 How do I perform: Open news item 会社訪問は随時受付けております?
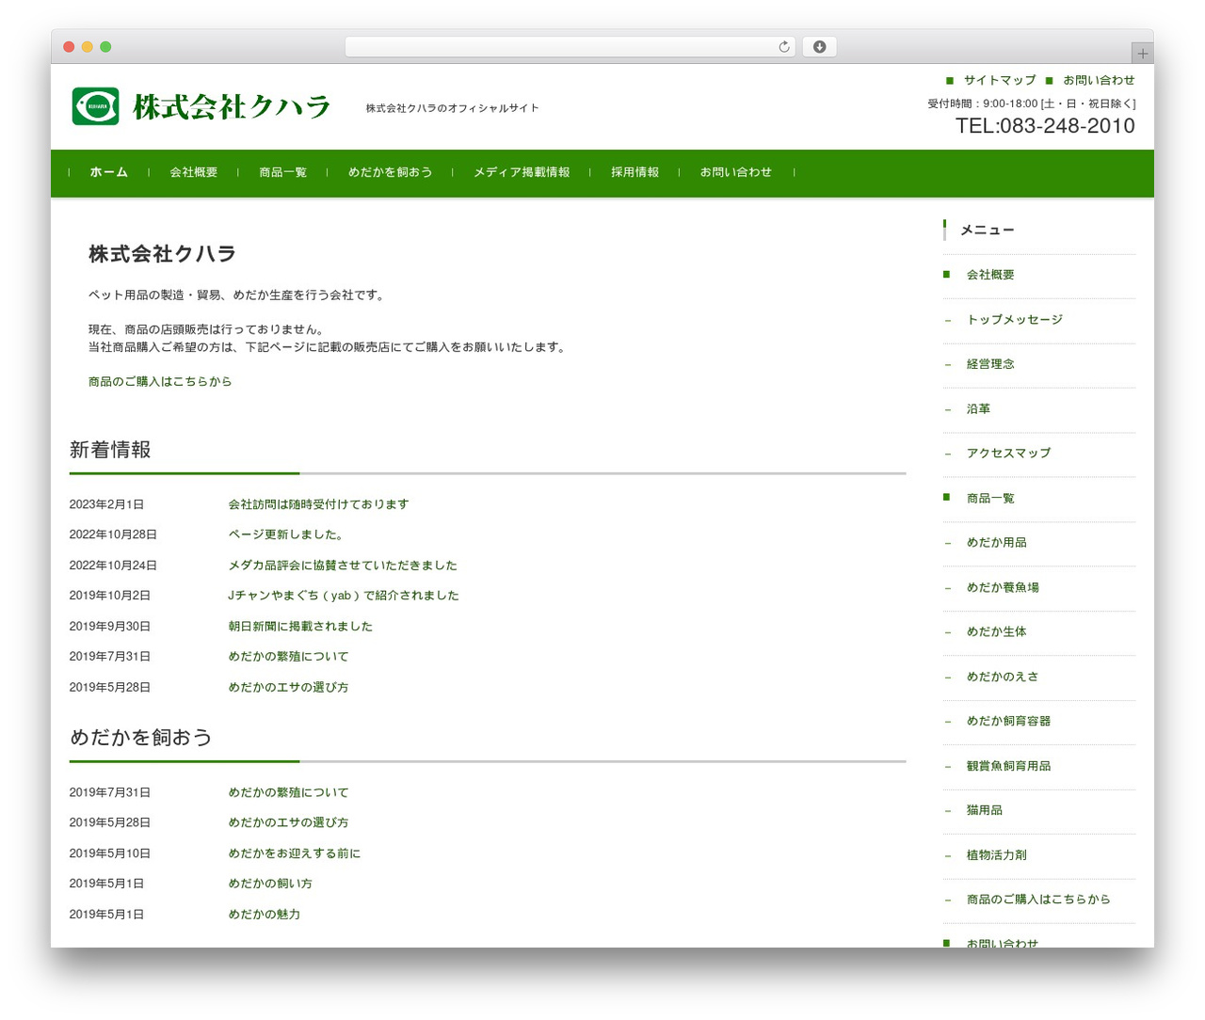[318, 504]
